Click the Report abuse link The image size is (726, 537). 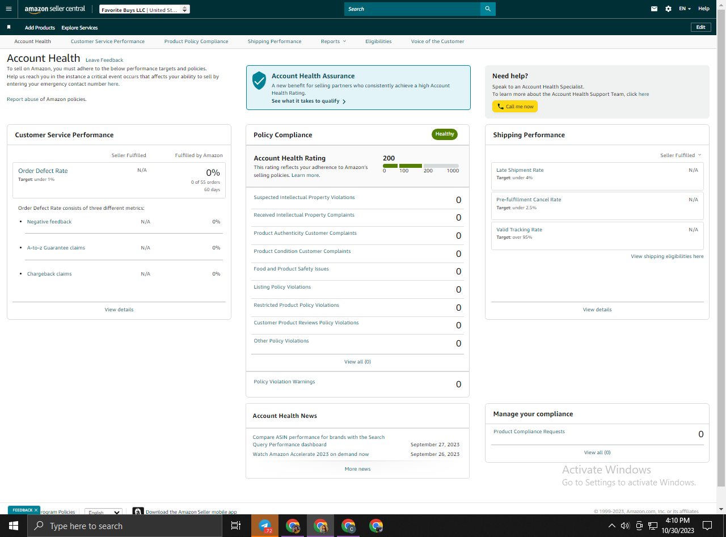[x=23, y=99]
